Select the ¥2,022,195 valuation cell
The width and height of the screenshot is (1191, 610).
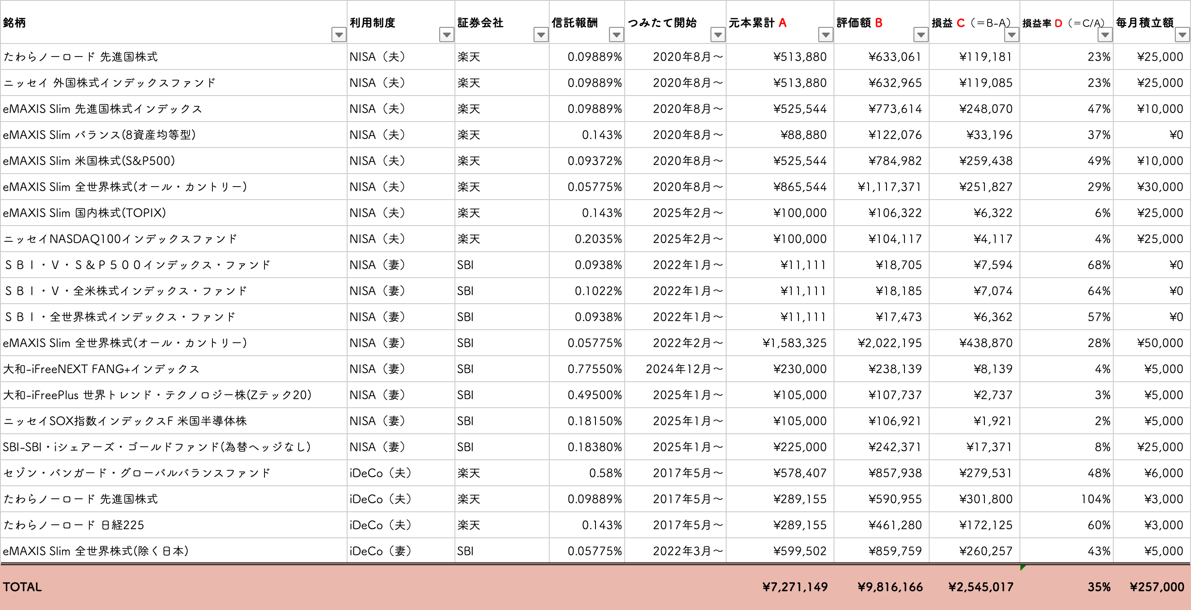coord(882,343)
